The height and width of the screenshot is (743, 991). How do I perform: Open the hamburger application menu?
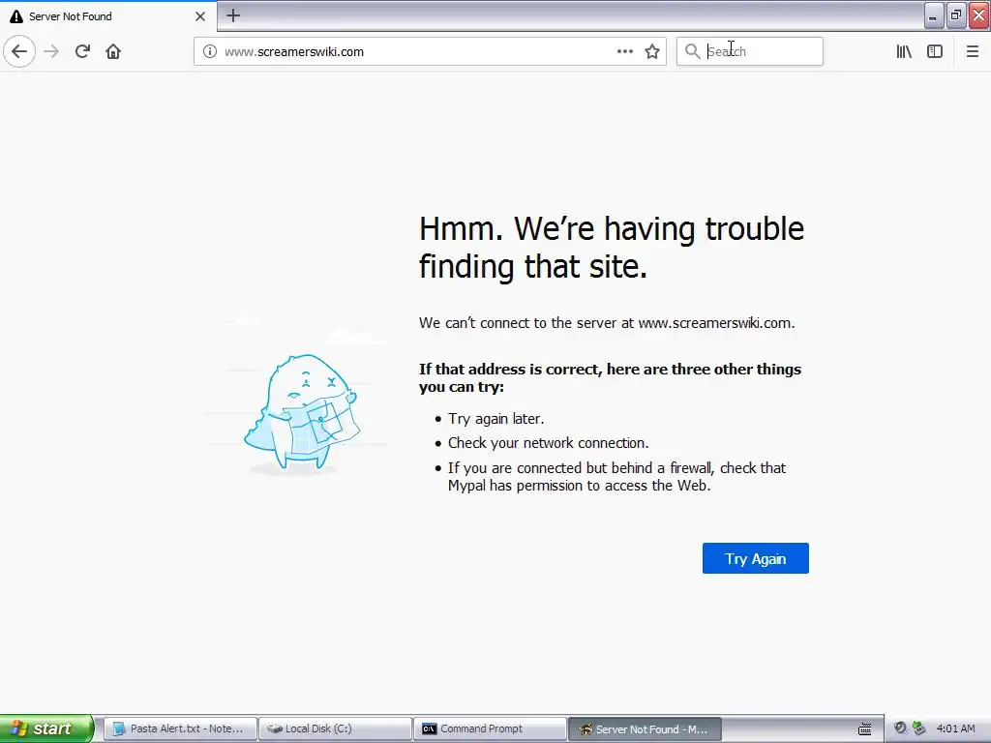pos(972,51)
